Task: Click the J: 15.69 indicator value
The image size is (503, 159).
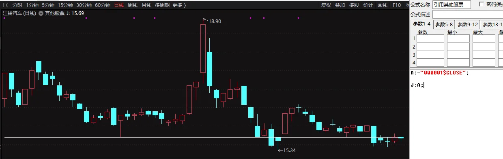Action: (75, 13)
